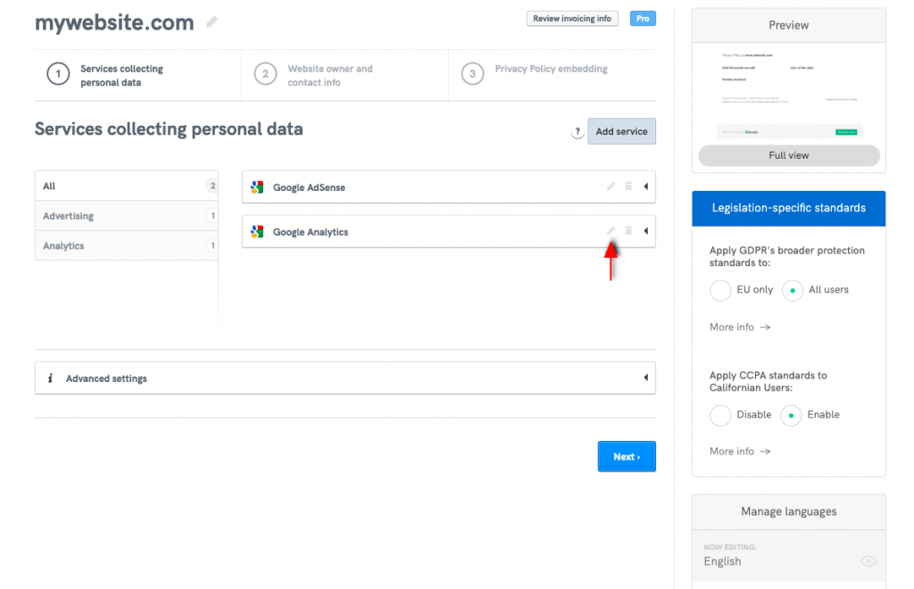Click the question mark help icon

(577, 132)
